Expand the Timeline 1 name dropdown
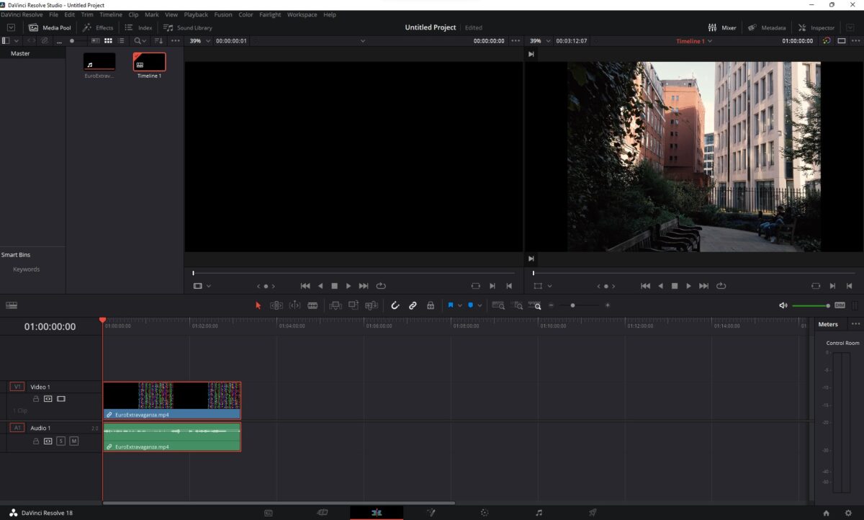864x520 pixels. [x=710, y=41]
